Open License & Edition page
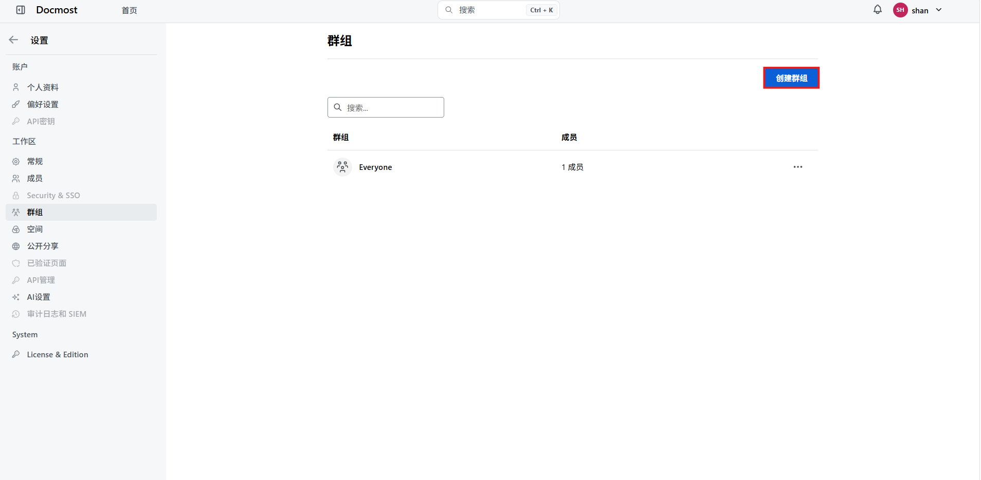The height and width of the screenshot is (480, 981). coord(81,354)
